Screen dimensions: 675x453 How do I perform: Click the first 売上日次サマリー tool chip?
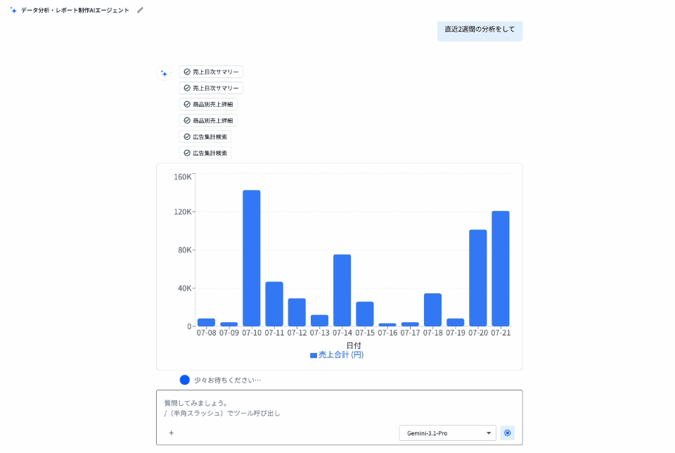(x=211, y=72)
